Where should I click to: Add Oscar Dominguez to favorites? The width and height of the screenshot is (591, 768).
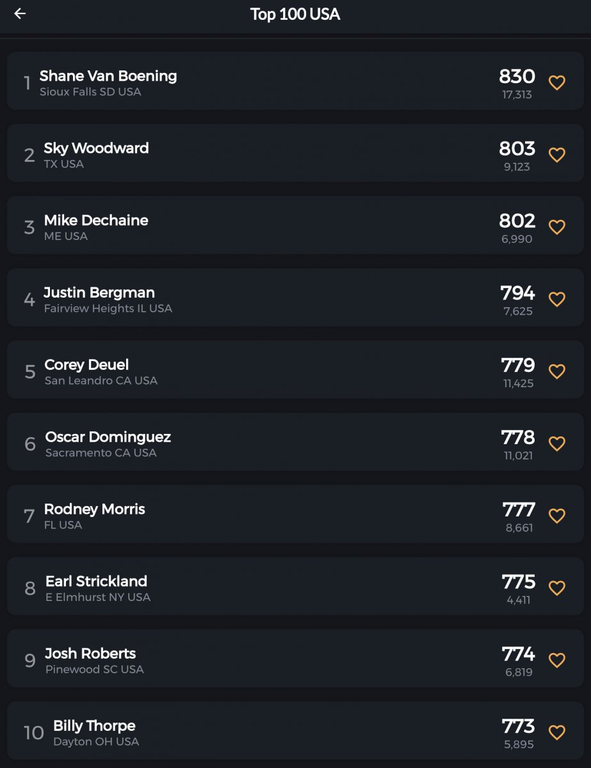tap(557, 444)
